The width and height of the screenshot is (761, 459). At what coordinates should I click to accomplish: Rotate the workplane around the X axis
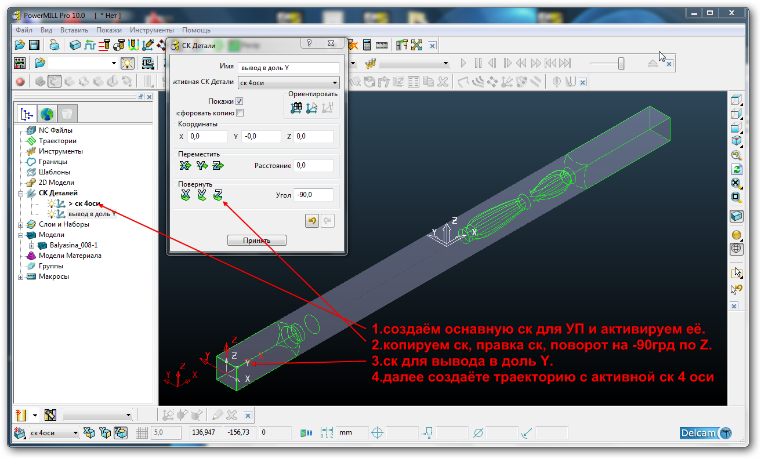(185, 195)
